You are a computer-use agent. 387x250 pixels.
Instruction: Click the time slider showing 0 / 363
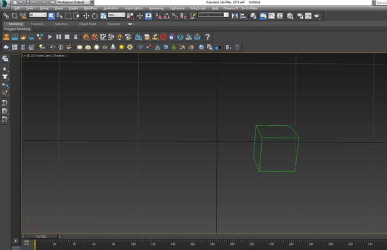pyautogui.click(x=42, y=236)
